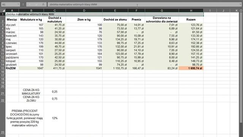The height and width of the screenshot is (137, 243).
Task: Click the Cancel X icon in formula bar
Action: point(30,5)
